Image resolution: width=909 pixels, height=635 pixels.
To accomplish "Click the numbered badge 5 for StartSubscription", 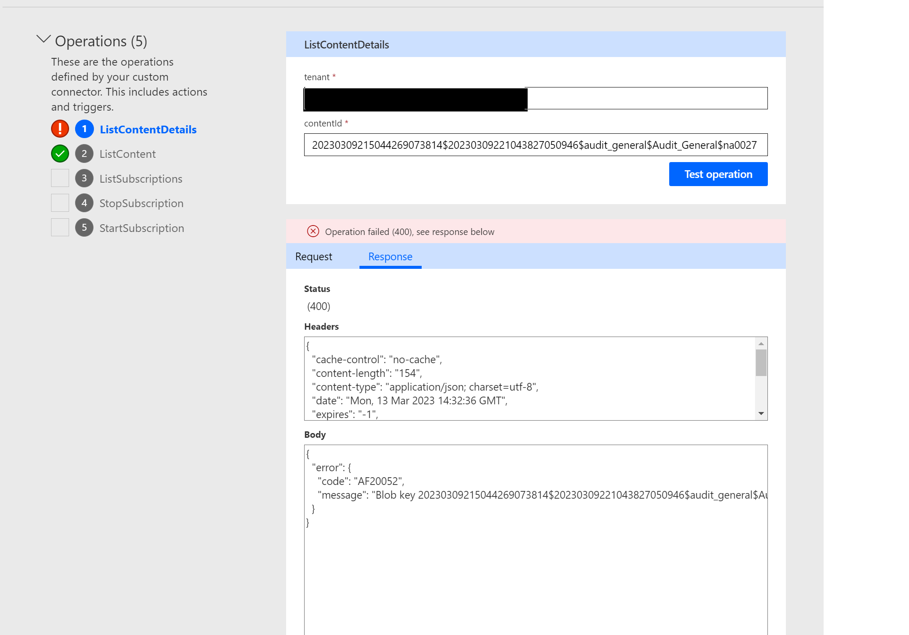I will [85, 228].
